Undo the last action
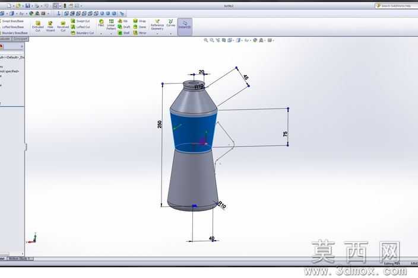This screenshot has height=278, width=418. point(46,6)
